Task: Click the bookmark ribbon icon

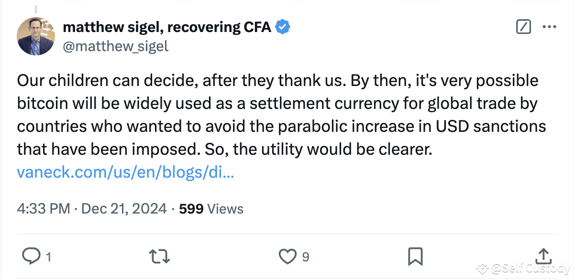Action: (x=416, y=257)
